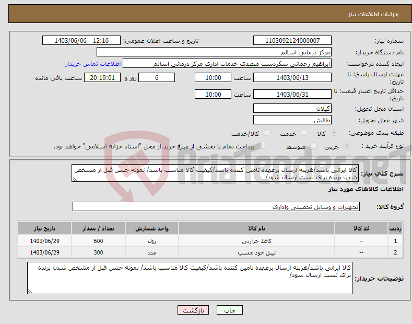
Task: Click the delivery city طالش field
Action: (292, 120)
